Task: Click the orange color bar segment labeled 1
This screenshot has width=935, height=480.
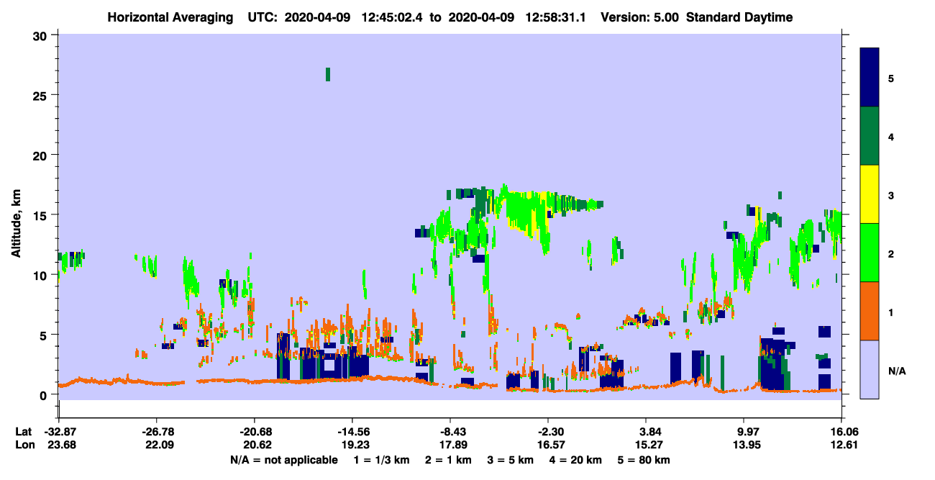Action: [x=870, y=311]
